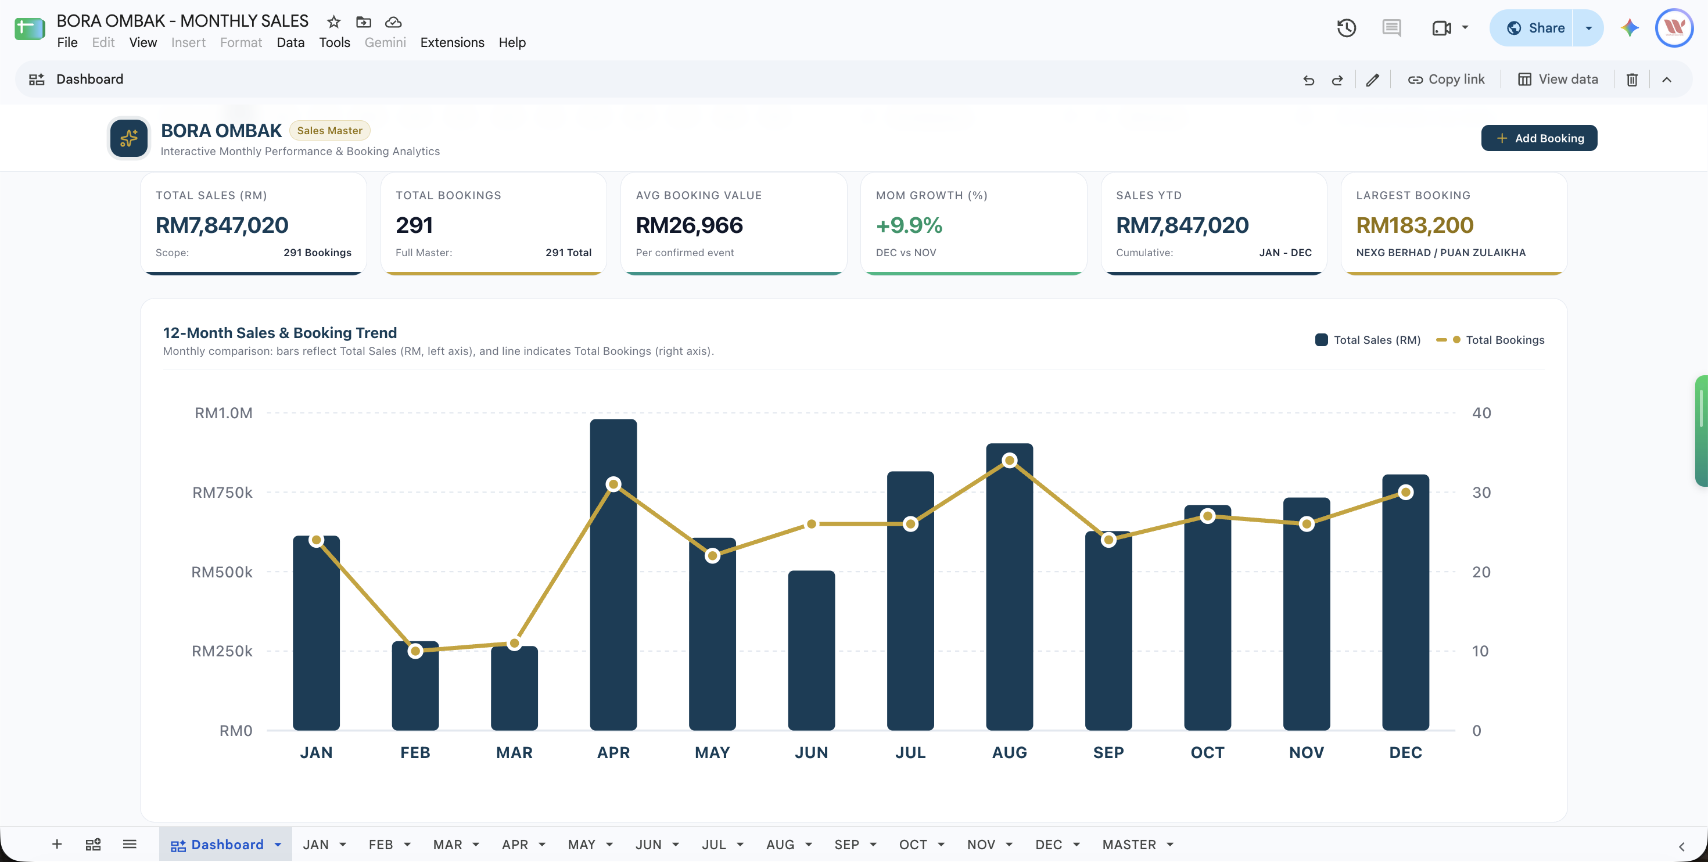The image size is (1708, 862).
Task: Open the all sheets list icon
Action: [130, 844]
